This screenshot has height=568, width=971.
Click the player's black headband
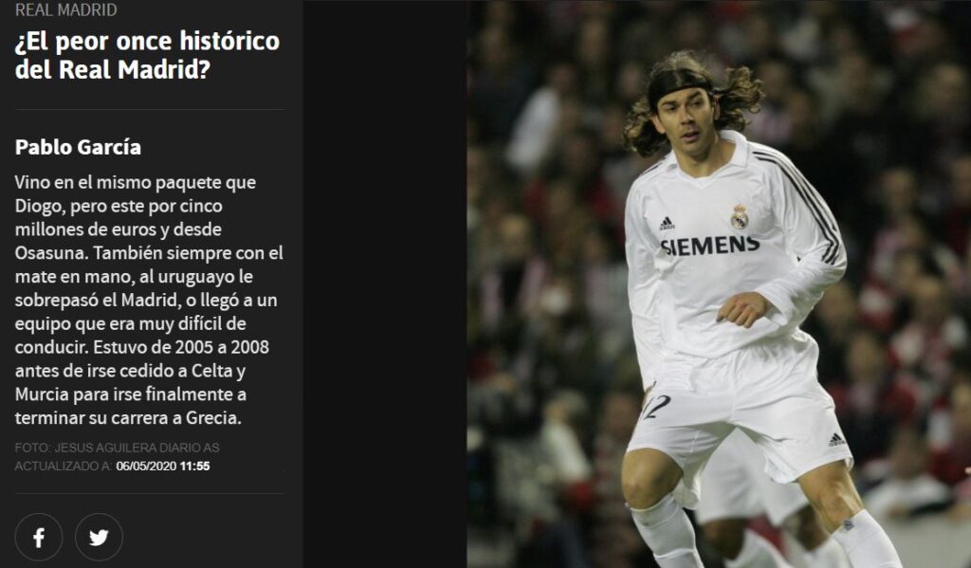pyautogui.click(x=680, y=83)
